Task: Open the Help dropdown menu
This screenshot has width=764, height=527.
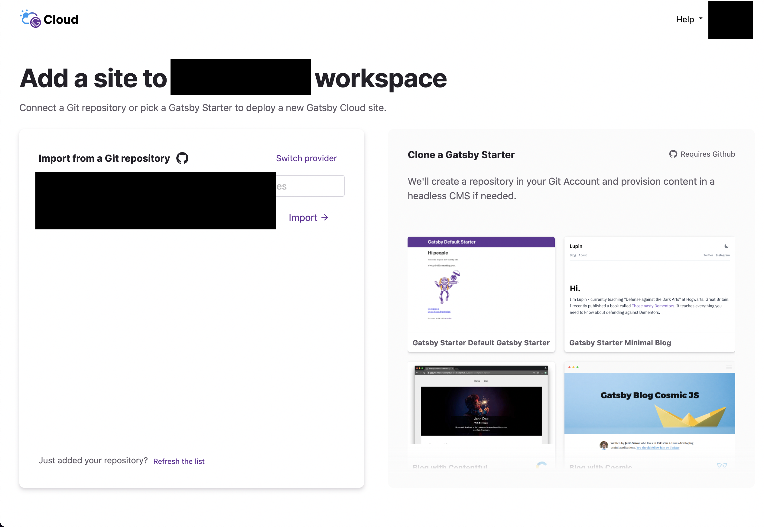Action: click(685, 20)
